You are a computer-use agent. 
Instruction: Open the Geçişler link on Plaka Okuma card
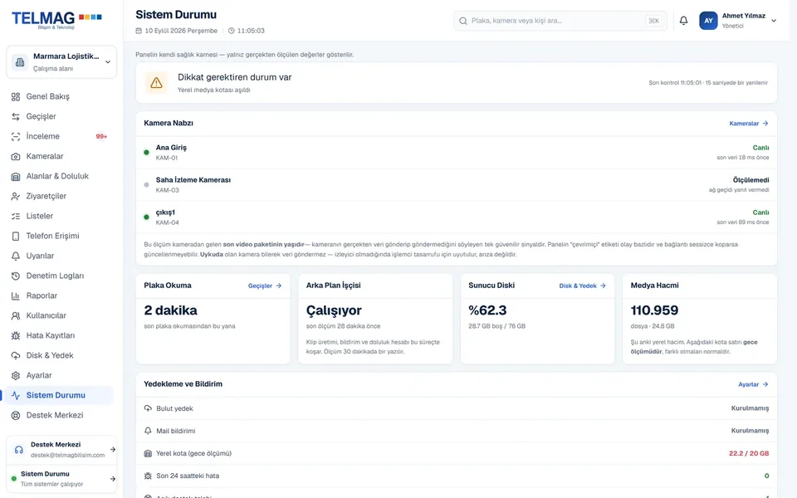point(265,286)
